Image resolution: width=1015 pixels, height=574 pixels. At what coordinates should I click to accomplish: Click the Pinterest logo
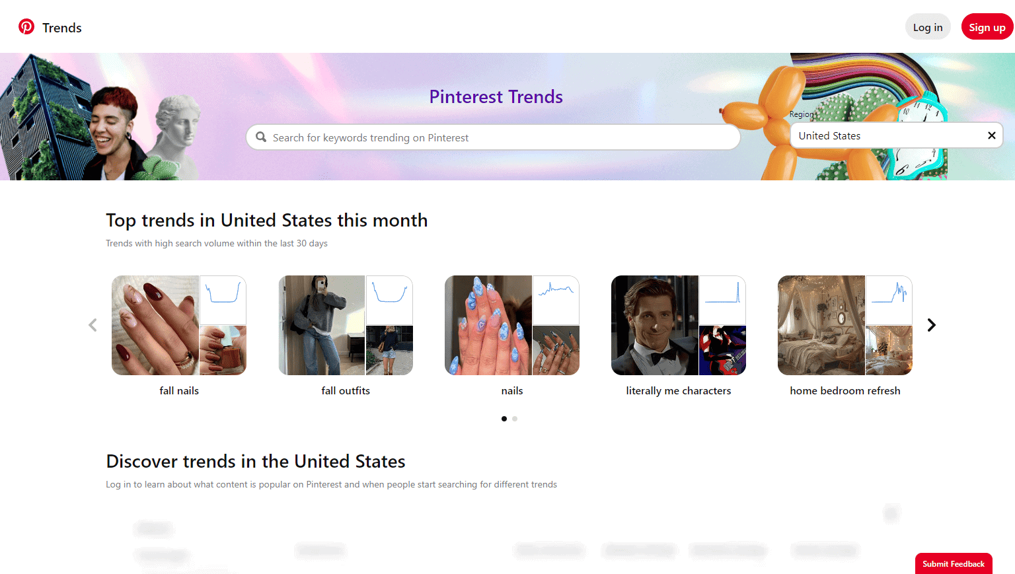[26, 26]
